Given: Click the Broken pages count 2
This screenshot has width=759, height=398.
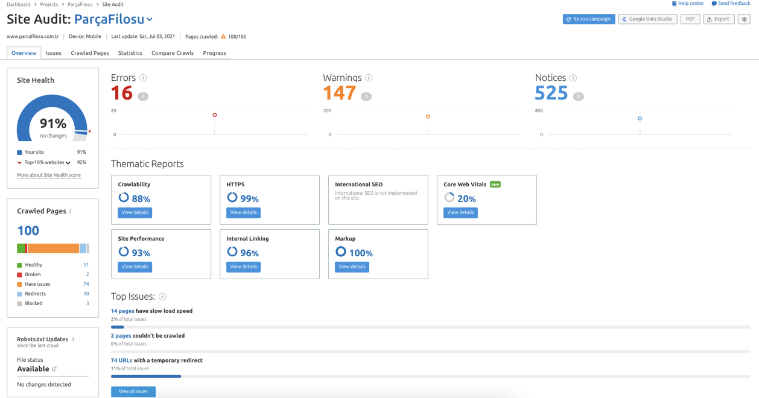Looking at the screenshot, I should (87, 274).
